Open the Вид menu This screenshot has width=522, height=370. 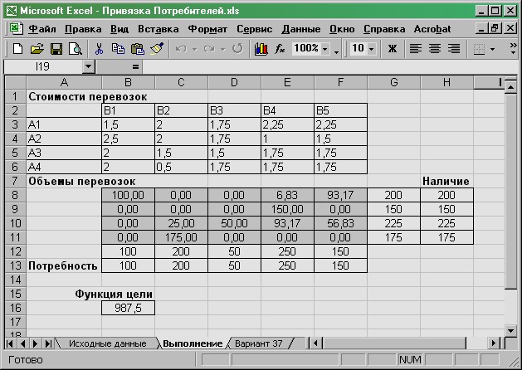coord(120,29)
